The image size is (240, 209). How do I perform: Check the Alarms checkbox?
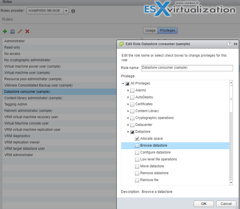click(x=132, y=91)
